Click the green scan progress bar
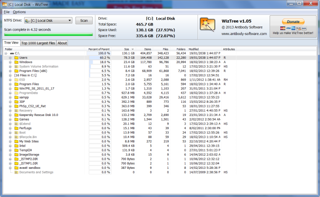Image resolution: width=320 pixels, height=197 pixels. click(48, 35)
